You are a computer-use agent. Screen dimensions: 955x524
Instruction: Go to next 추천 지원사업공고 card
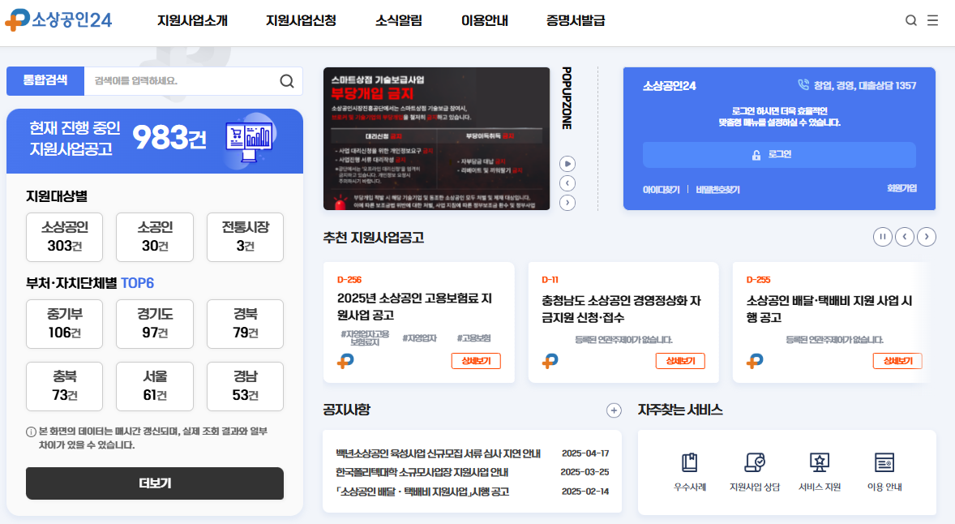point(927,236)
